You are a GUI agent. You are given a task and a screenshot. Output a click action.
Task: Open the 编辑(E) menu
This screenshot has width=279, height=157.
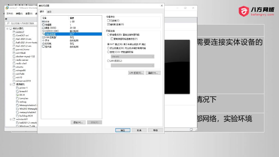point(19,14)
